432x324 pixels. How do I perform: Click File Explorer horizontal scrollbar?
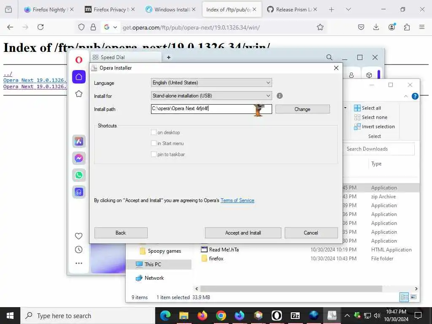(x=291, y=289)
